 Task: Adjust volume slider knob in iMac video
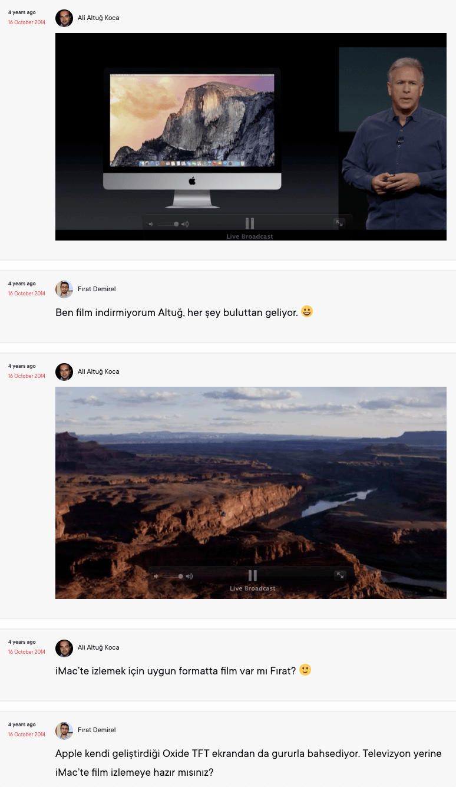pyautogui.click(x=176, y=224)
